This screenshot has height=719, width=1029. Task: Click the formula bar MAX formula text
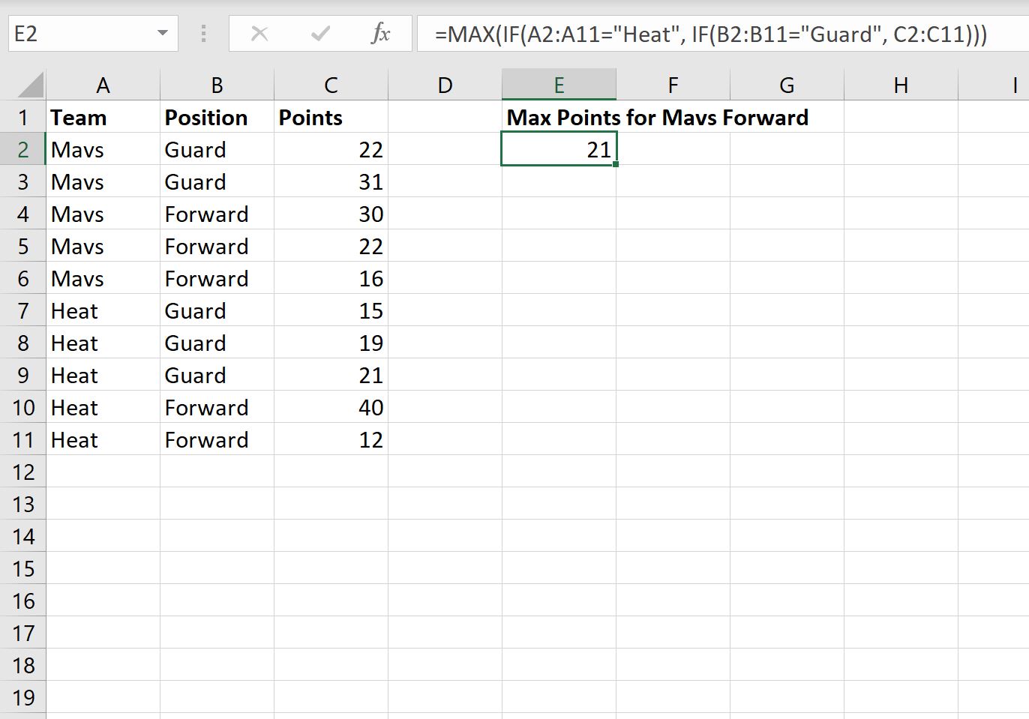[710, 34]
